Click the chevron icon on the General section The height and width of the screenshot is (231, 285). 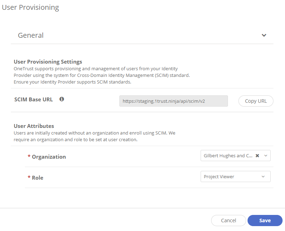264,35
